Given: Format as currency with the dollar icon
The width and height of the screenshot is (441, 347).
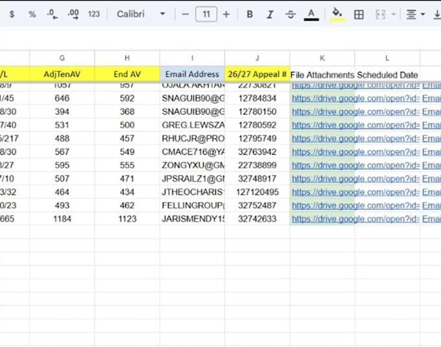Looking at the screenshot, I should point(12,14).
